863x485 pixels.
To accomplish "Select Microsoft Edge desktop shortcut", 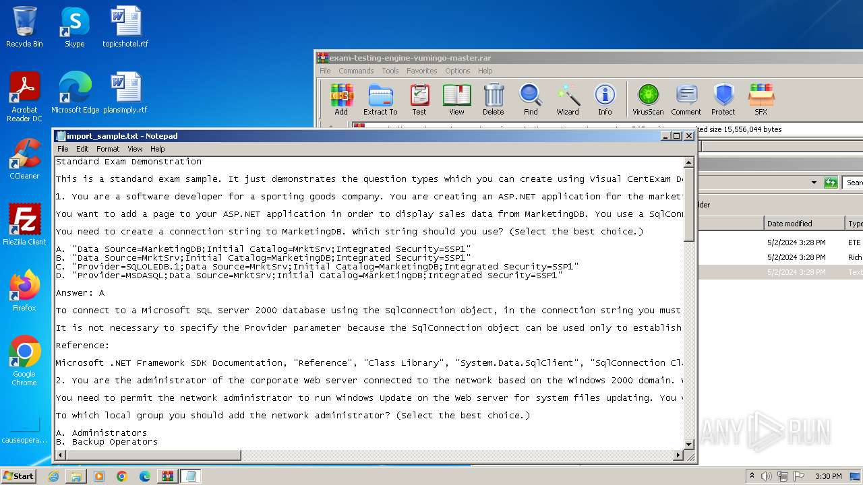I will (x=75, y=93).
